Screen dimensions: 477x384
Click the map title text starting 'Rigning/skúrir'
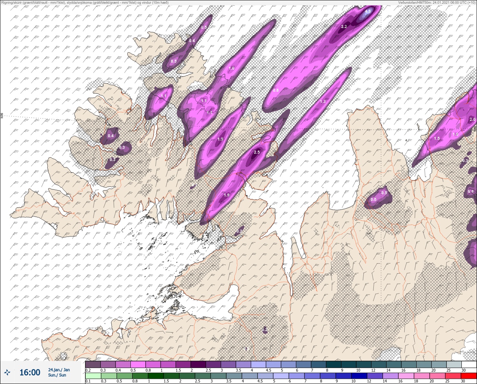point(85,3)
